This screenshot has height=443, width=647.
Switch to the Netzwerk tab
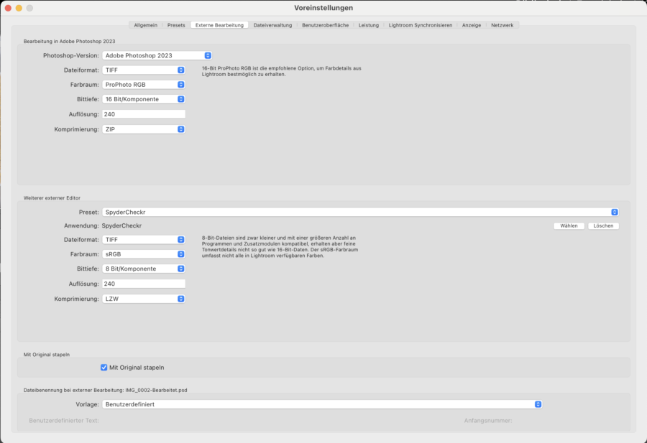pyautogui.click(x=501, y=24)
